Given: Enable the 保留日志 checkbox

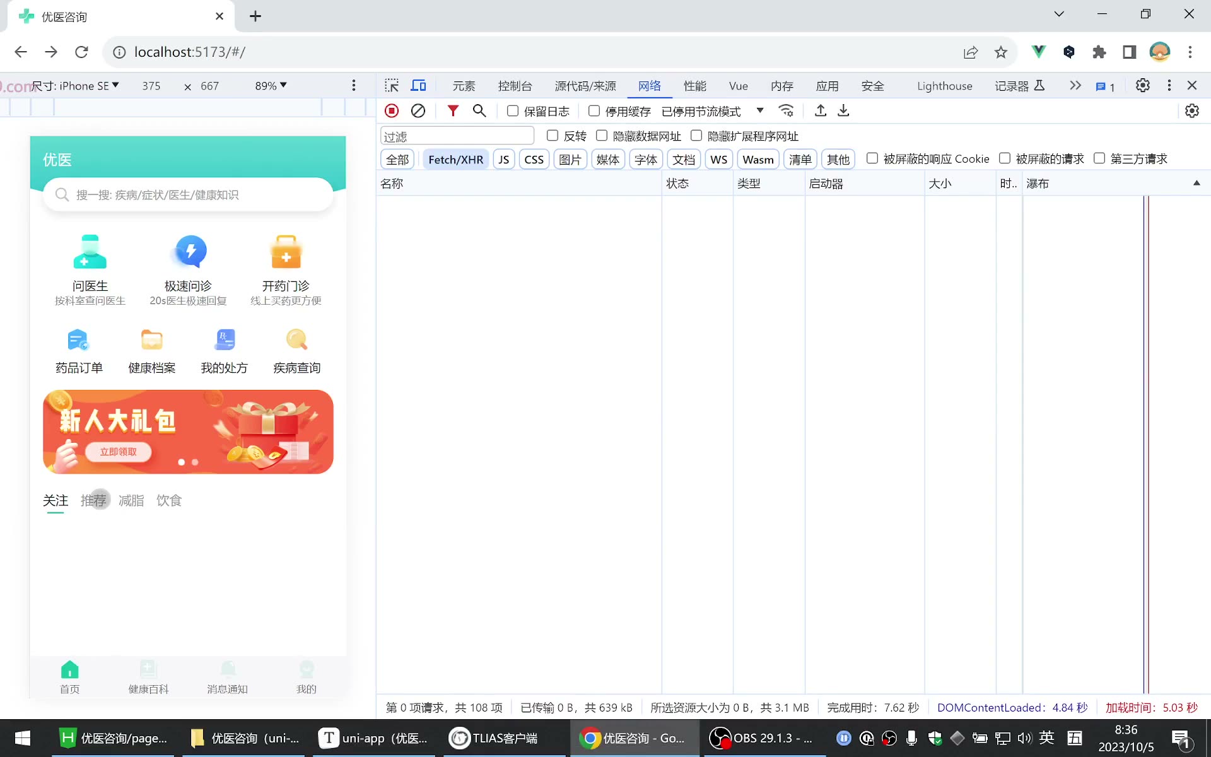Looking at the screenshot, I should [513, 111].
